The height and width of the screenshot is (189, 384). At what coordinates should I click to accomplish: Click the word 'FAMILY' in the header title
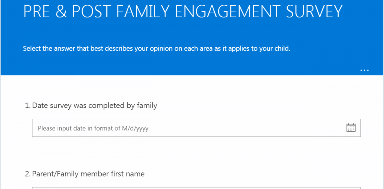[144, 11]
